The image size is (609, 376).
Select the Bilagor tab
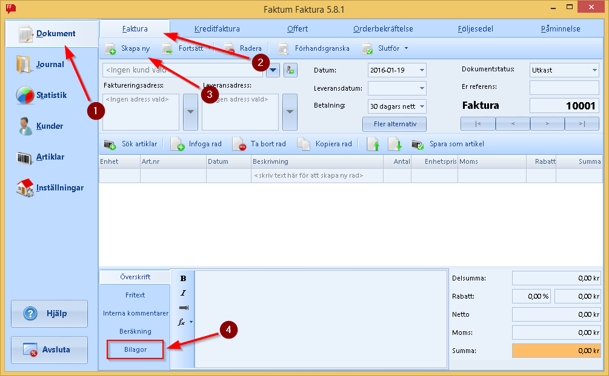pyautogui.click(x=135, y=349)
